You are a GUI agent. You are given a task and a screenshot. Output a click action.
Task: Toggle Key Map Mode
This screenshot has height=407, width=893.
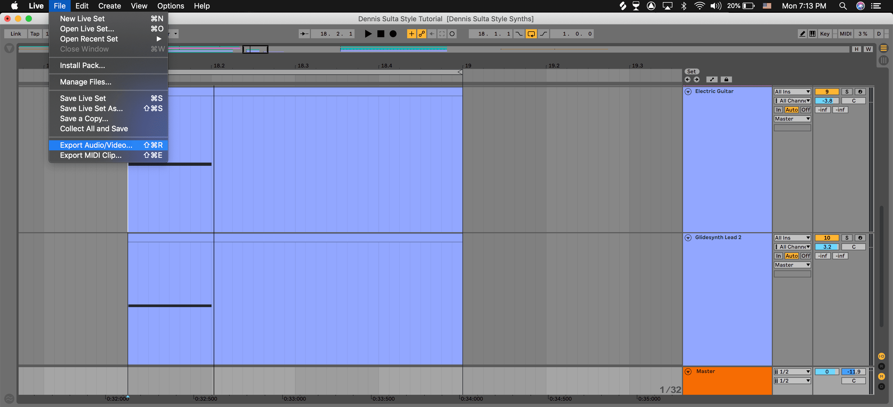(x=825, y=33)
